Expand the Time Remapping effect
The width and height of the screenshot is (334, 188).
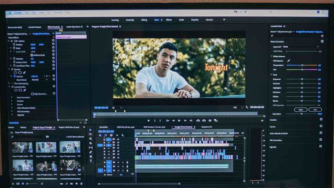pyautogui.click(x=9, y=84)
